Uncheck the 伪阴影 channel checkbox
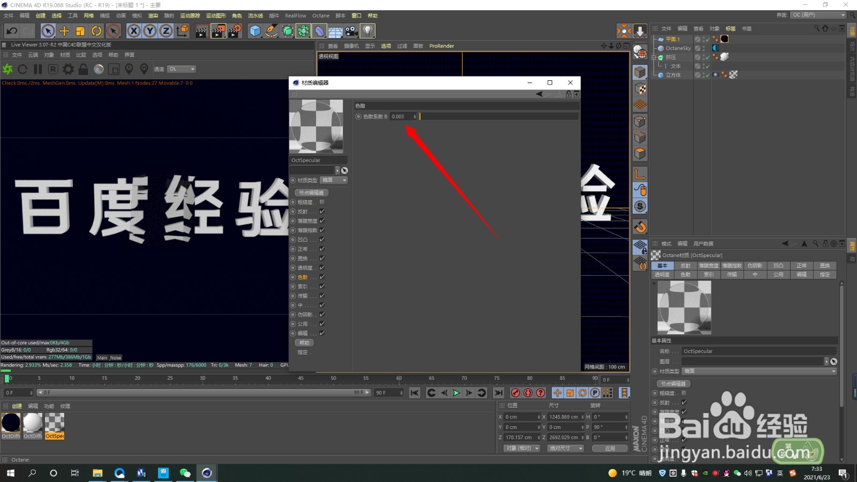The image size is (857, 482). [x=322, y=314]
